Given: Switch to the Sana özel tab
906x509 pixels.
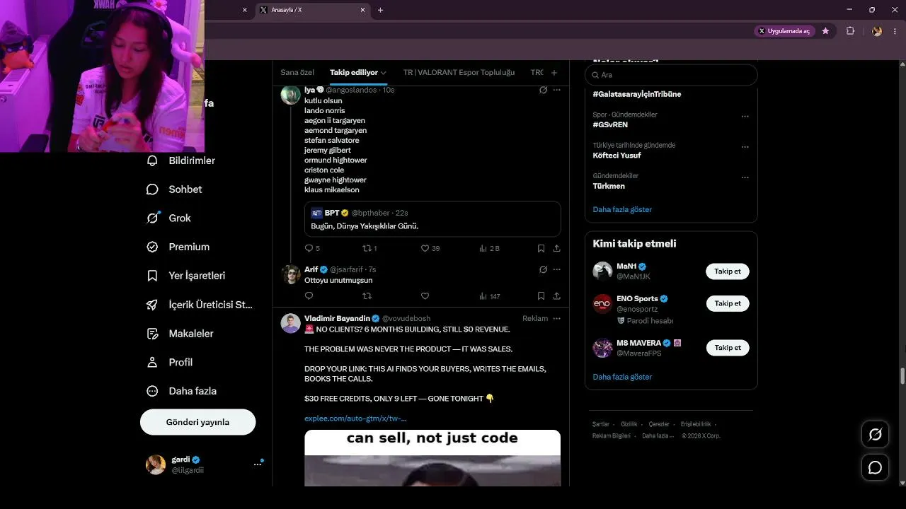Looking at the screenshot, I should pos(297,73).
